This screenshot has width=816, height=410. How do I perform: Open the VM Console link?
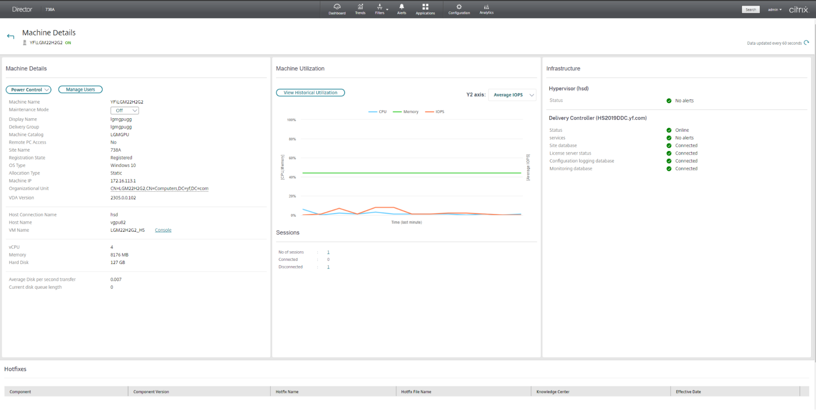pos(163,230)
